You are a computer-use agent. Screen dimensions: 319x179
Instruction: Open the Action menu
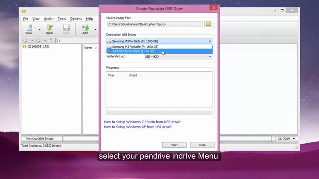tap(49, 19)
